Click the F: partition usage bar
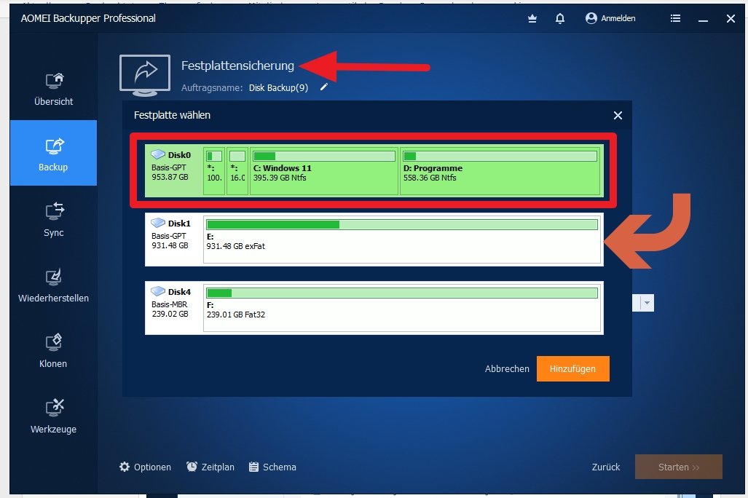This screenshot has width=748, height=498. click(x=401, y=293)
